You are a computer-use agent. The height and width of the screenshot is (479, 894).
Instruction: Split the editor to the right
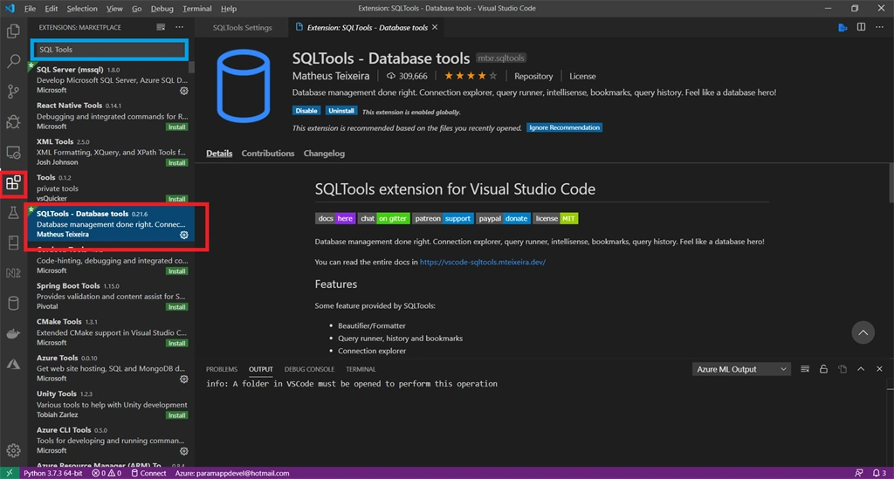[861, 27]
